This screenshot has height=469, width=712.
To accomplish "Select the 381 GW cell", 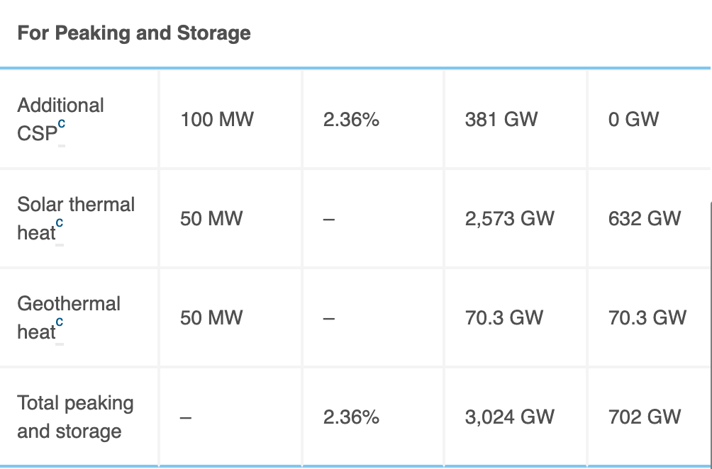I will [x=501, y=120].
